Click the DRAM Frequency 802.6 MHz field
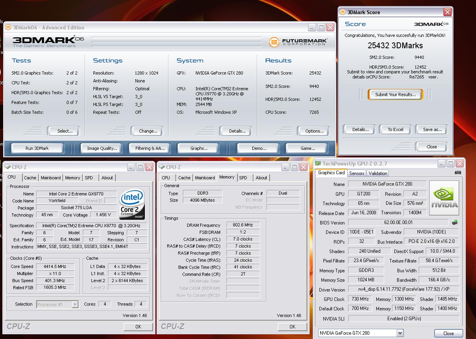476x339 pixels. [x=243, y=225]
